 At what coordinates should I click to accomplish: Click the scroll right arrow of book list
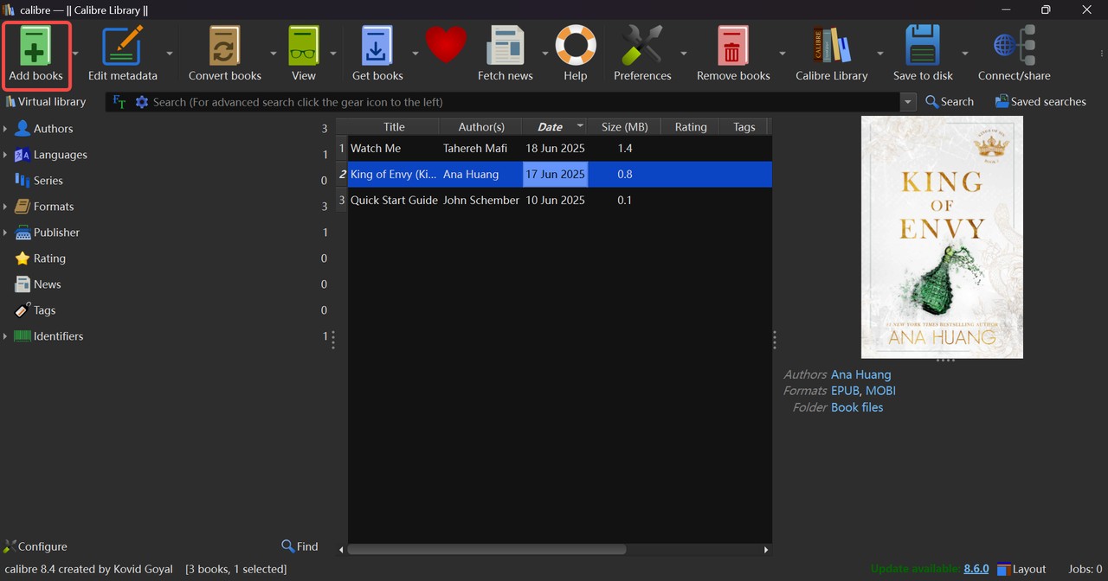pos(766,550)
